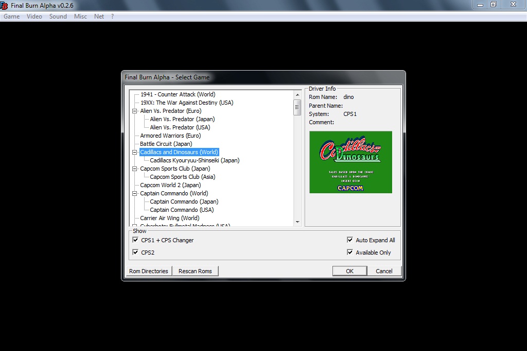Open the Game menu
527x351 pixels.
click(x=12, y=16)
